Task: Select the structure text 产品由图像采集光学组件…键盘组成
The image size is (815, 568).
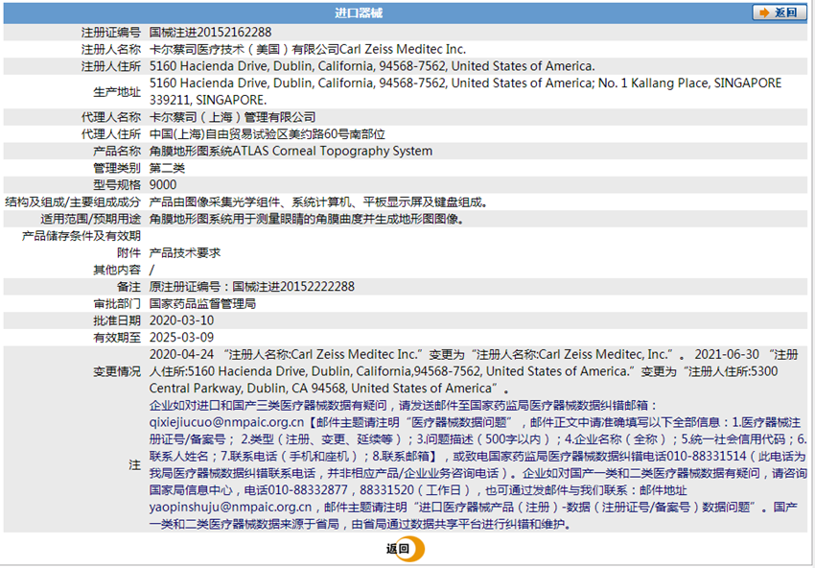Action: pyautogui.click(x=318, y=201)
